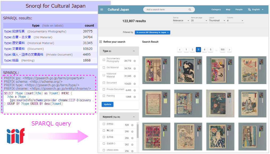The width and height of the screenshot is (270, 154).
Task: Go to previous results page arrow
Action: (x=180, y=50)
